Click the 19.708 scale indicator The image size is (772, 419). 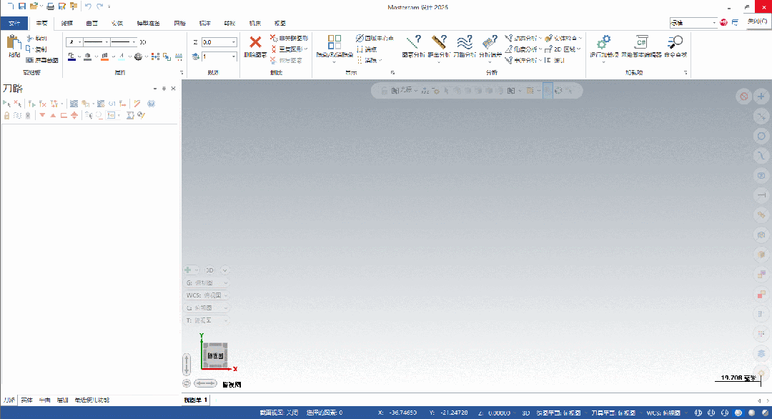click(738, 379)
